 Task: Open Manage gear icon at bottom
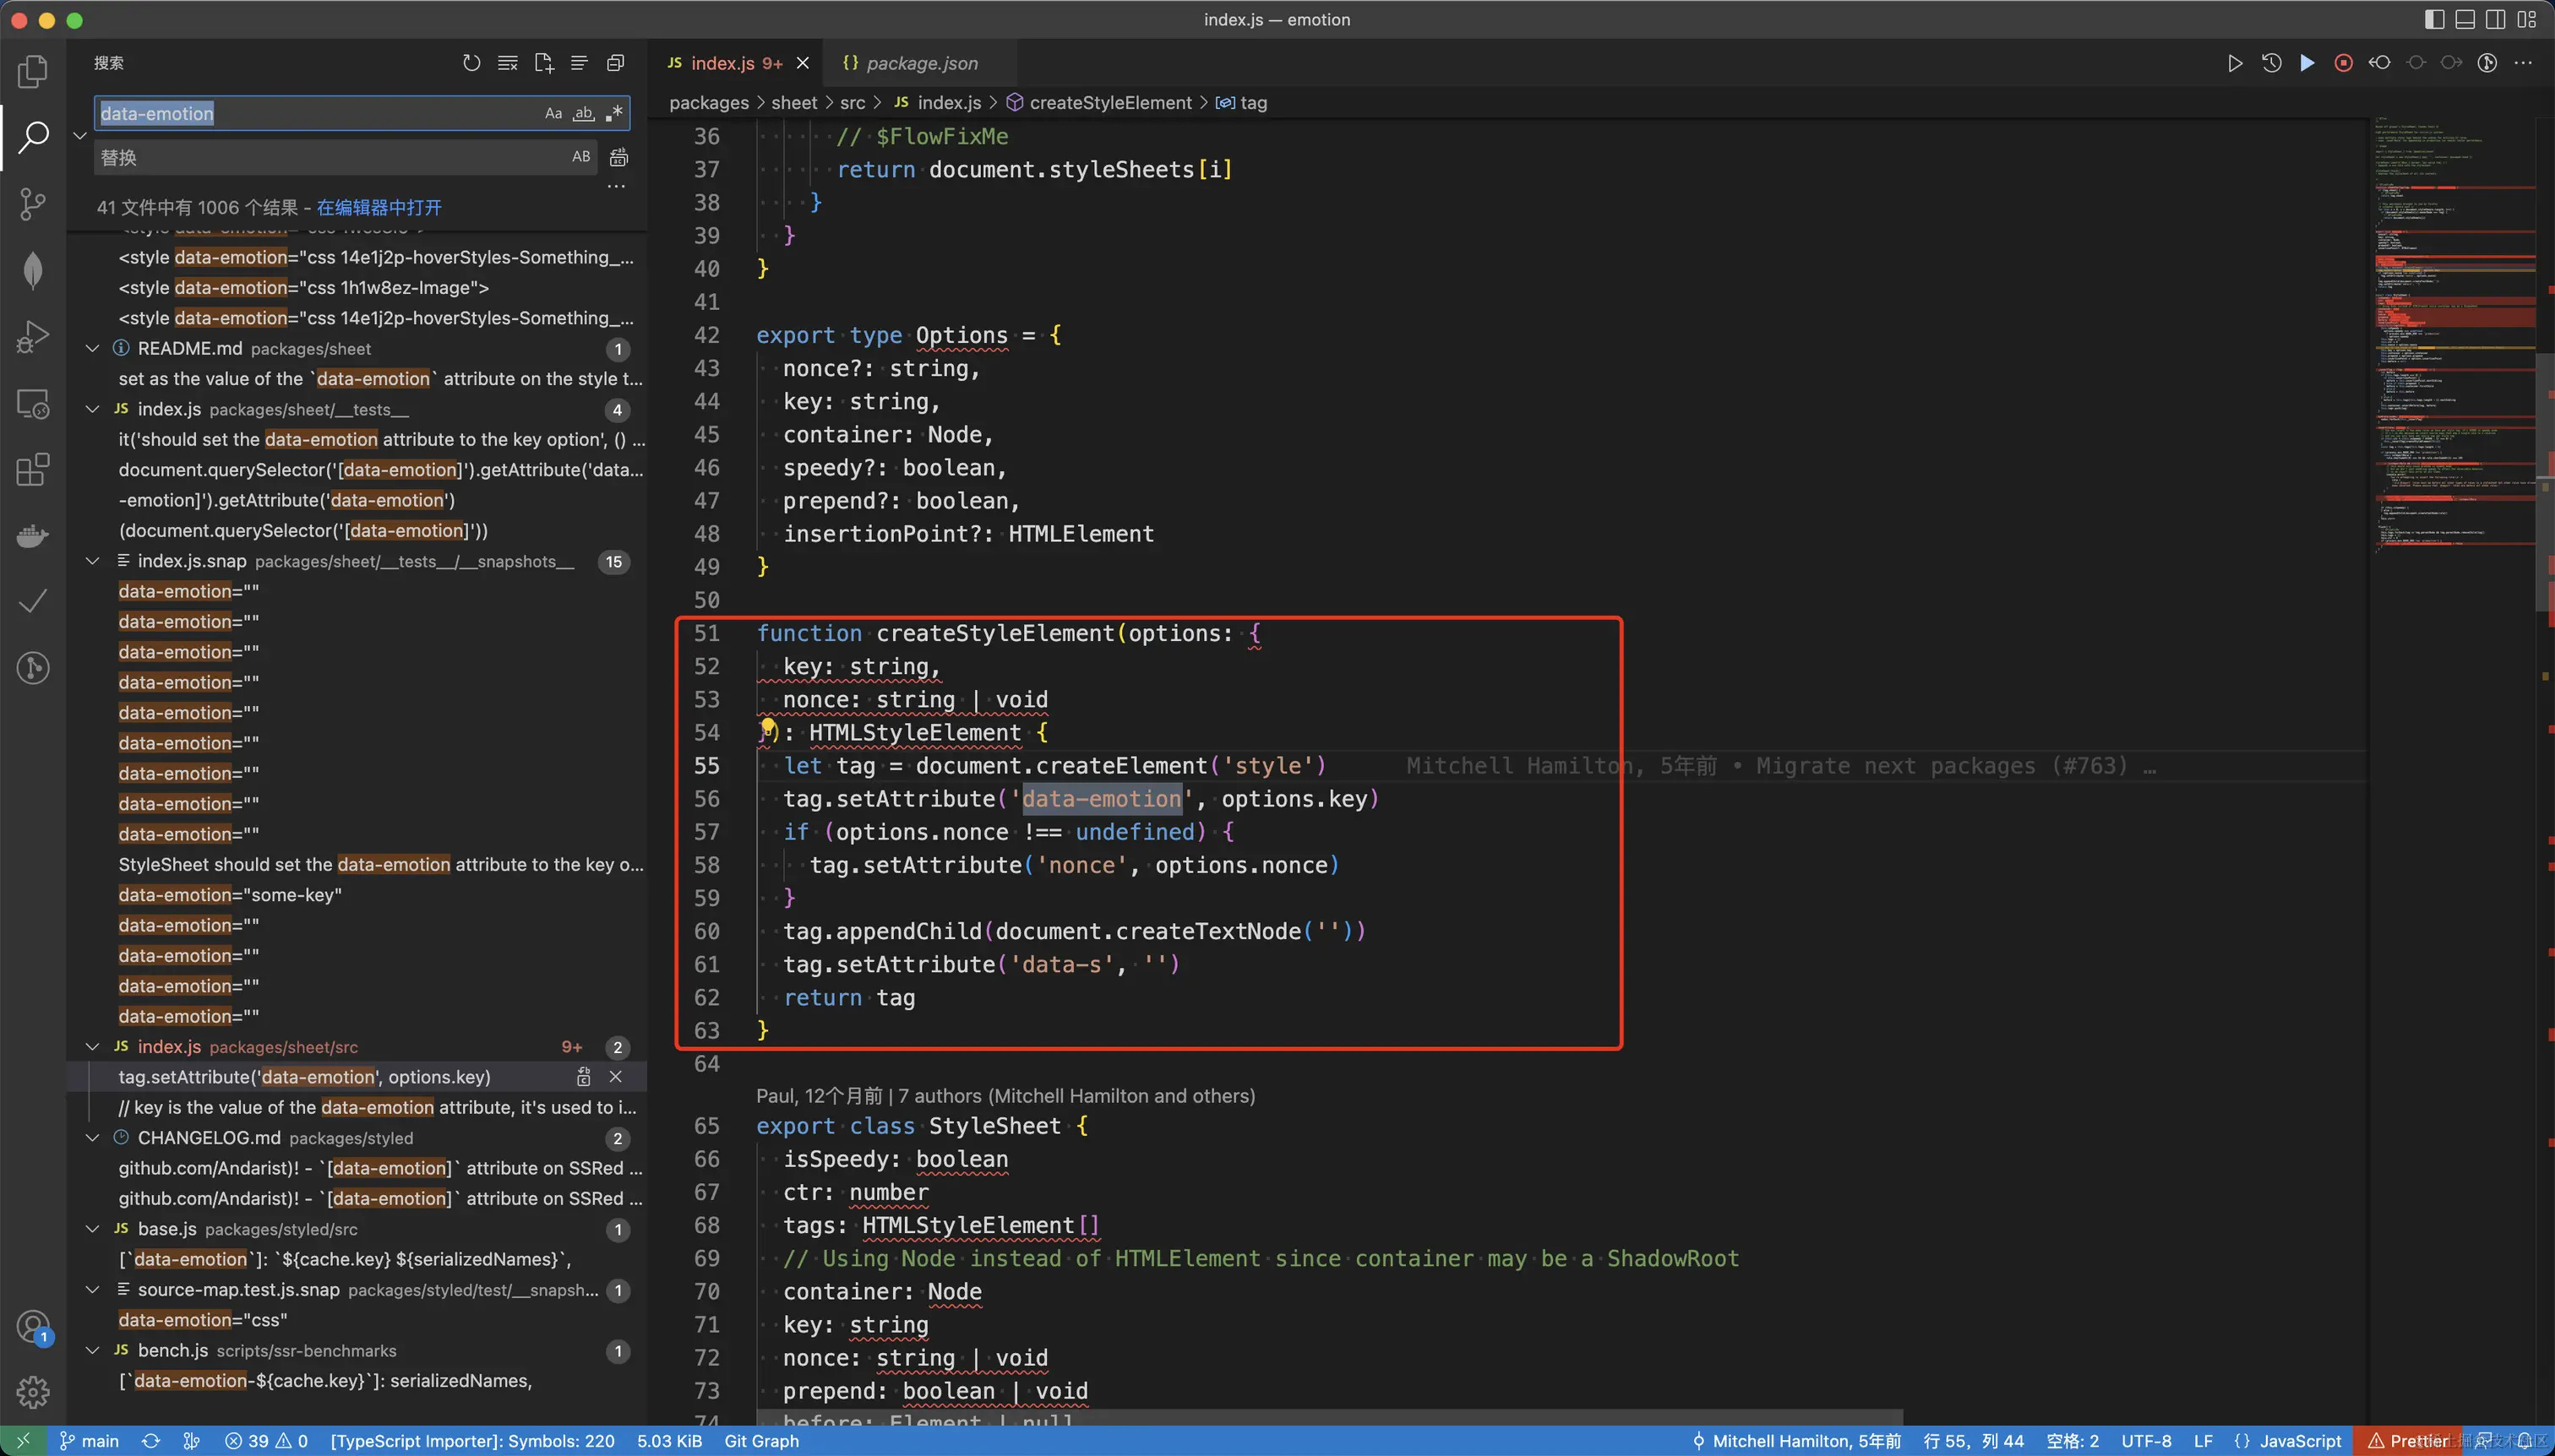tap(33, 1391)
